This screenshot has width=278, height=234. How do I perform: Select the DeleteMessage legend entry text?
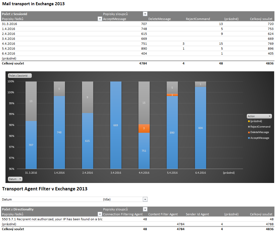(x=260, y=132)
